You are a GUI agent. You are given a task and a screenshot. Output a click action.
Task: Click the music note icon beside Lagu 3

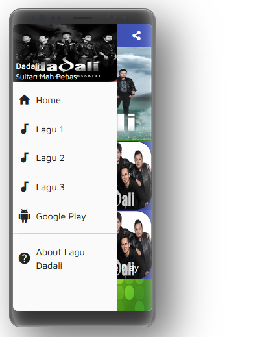tap(25, 187)
